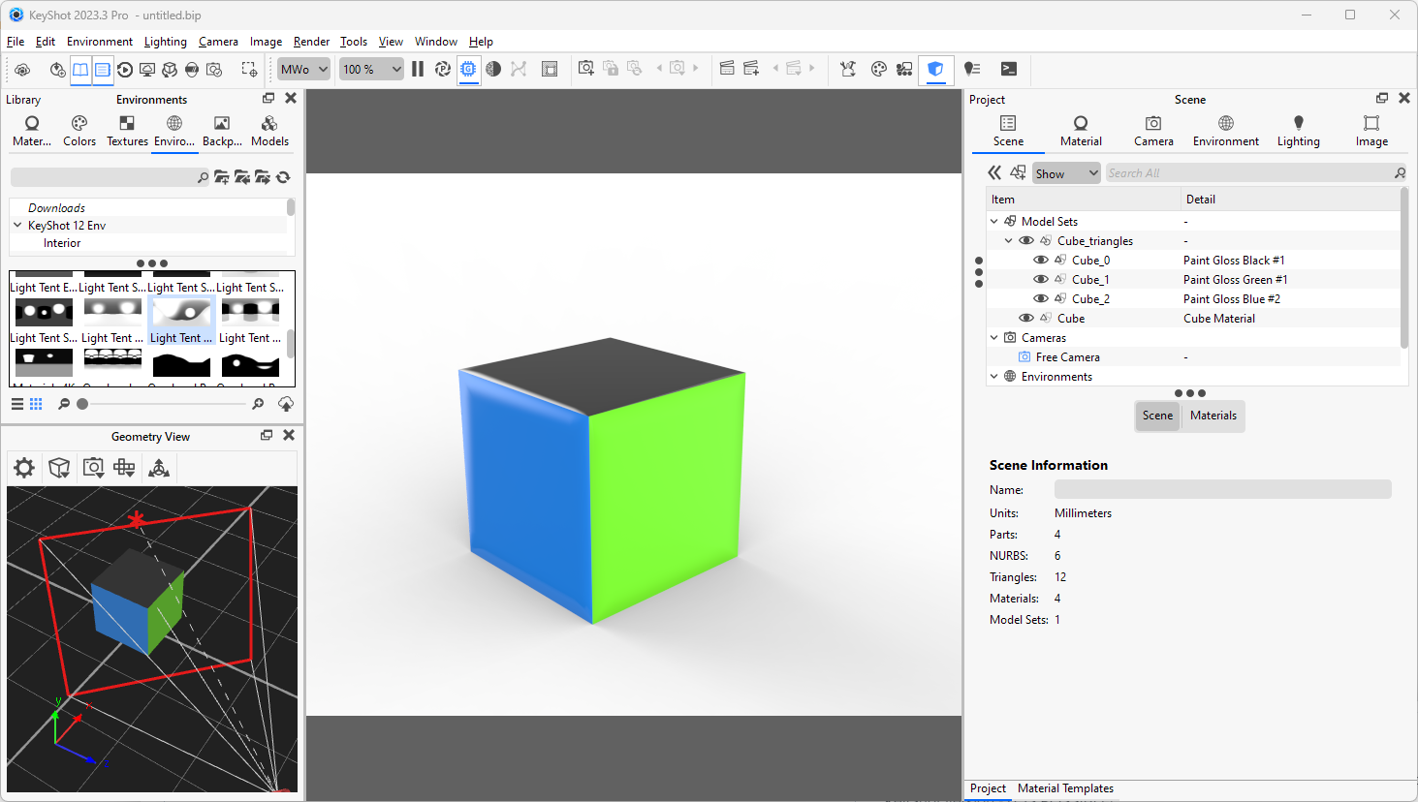Open the Project Environment tab
The width and height of the screenshot is (1418, 802).
(x=1226, y=131)
